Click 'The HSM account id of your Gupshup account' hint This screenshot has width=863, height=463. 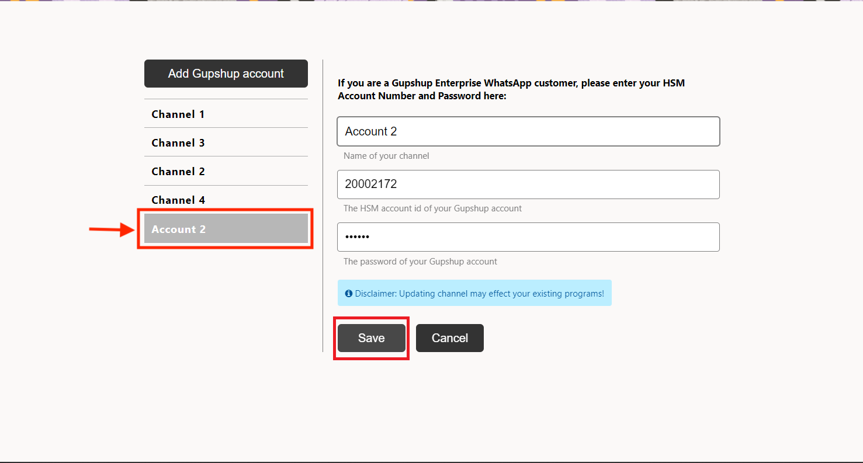(432, 208)
